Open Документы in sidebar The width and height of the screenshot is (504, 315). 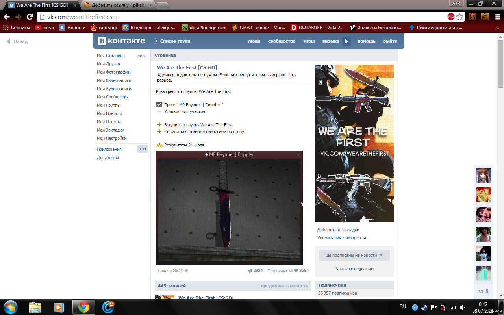(x=107, y=157)
